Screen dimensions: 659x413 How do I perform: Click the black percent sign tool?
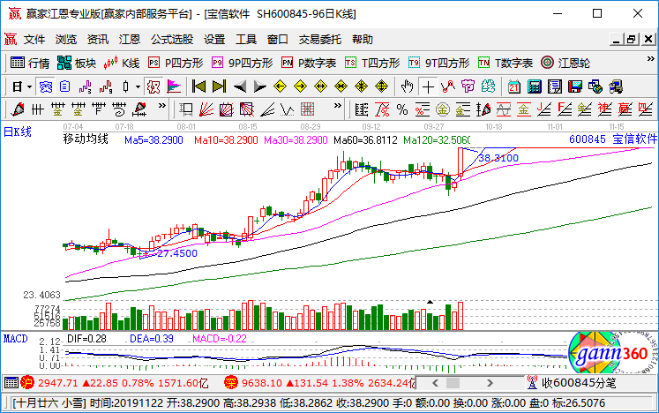point(402,109)
